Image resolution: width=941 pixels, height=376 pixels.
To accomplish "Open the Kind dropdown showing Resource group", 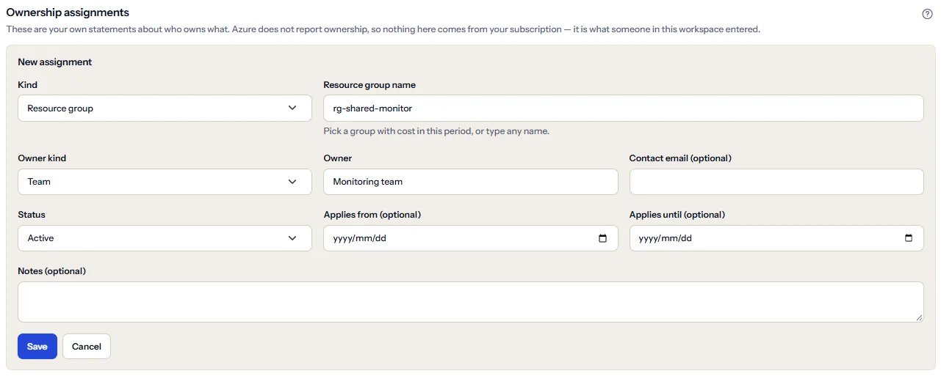I will coord(165,108).
